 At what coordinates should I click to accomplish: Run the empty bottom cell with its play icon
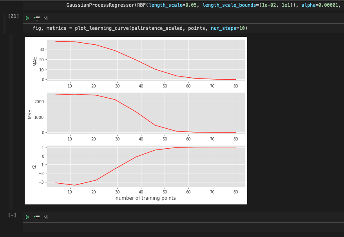pos(27,217)
